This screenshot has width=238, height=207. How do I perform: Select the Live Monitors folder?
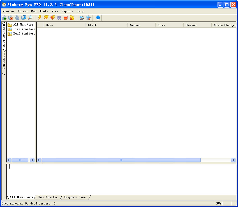tap(24, 29)
